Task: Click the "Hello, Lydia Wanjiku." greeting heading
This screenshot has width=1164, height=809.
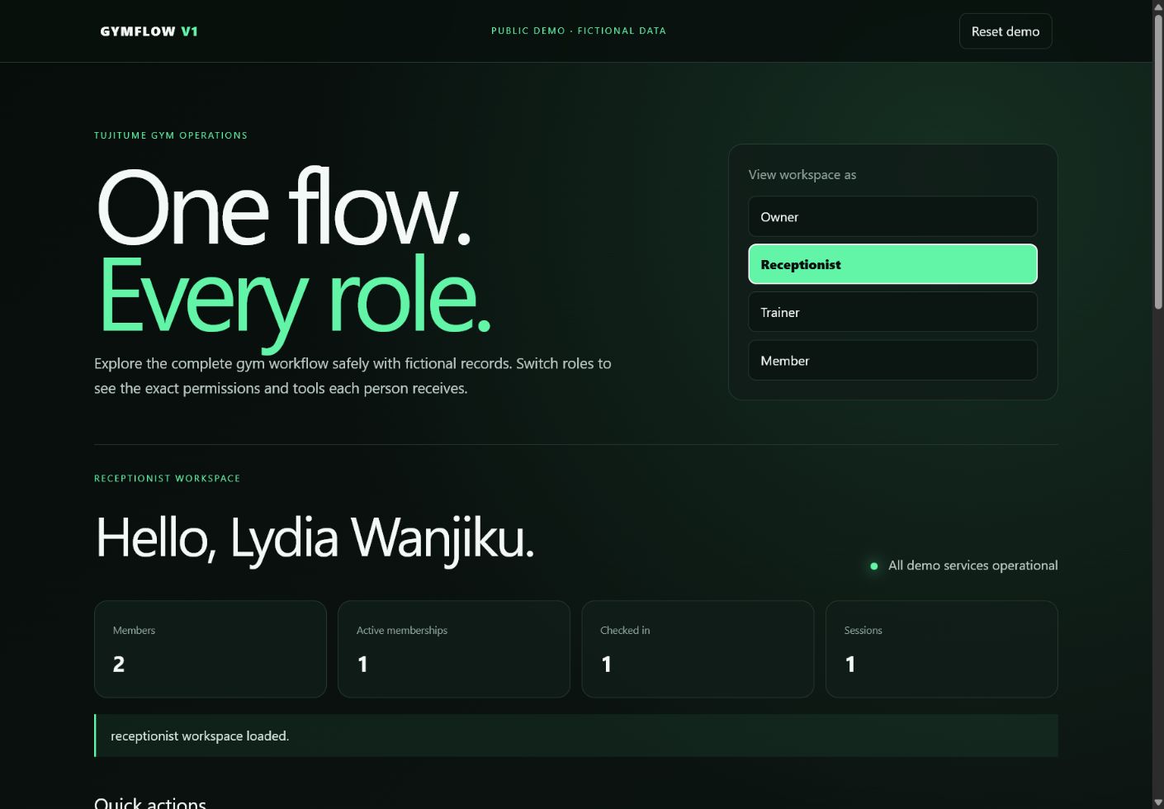Action: 315,538
